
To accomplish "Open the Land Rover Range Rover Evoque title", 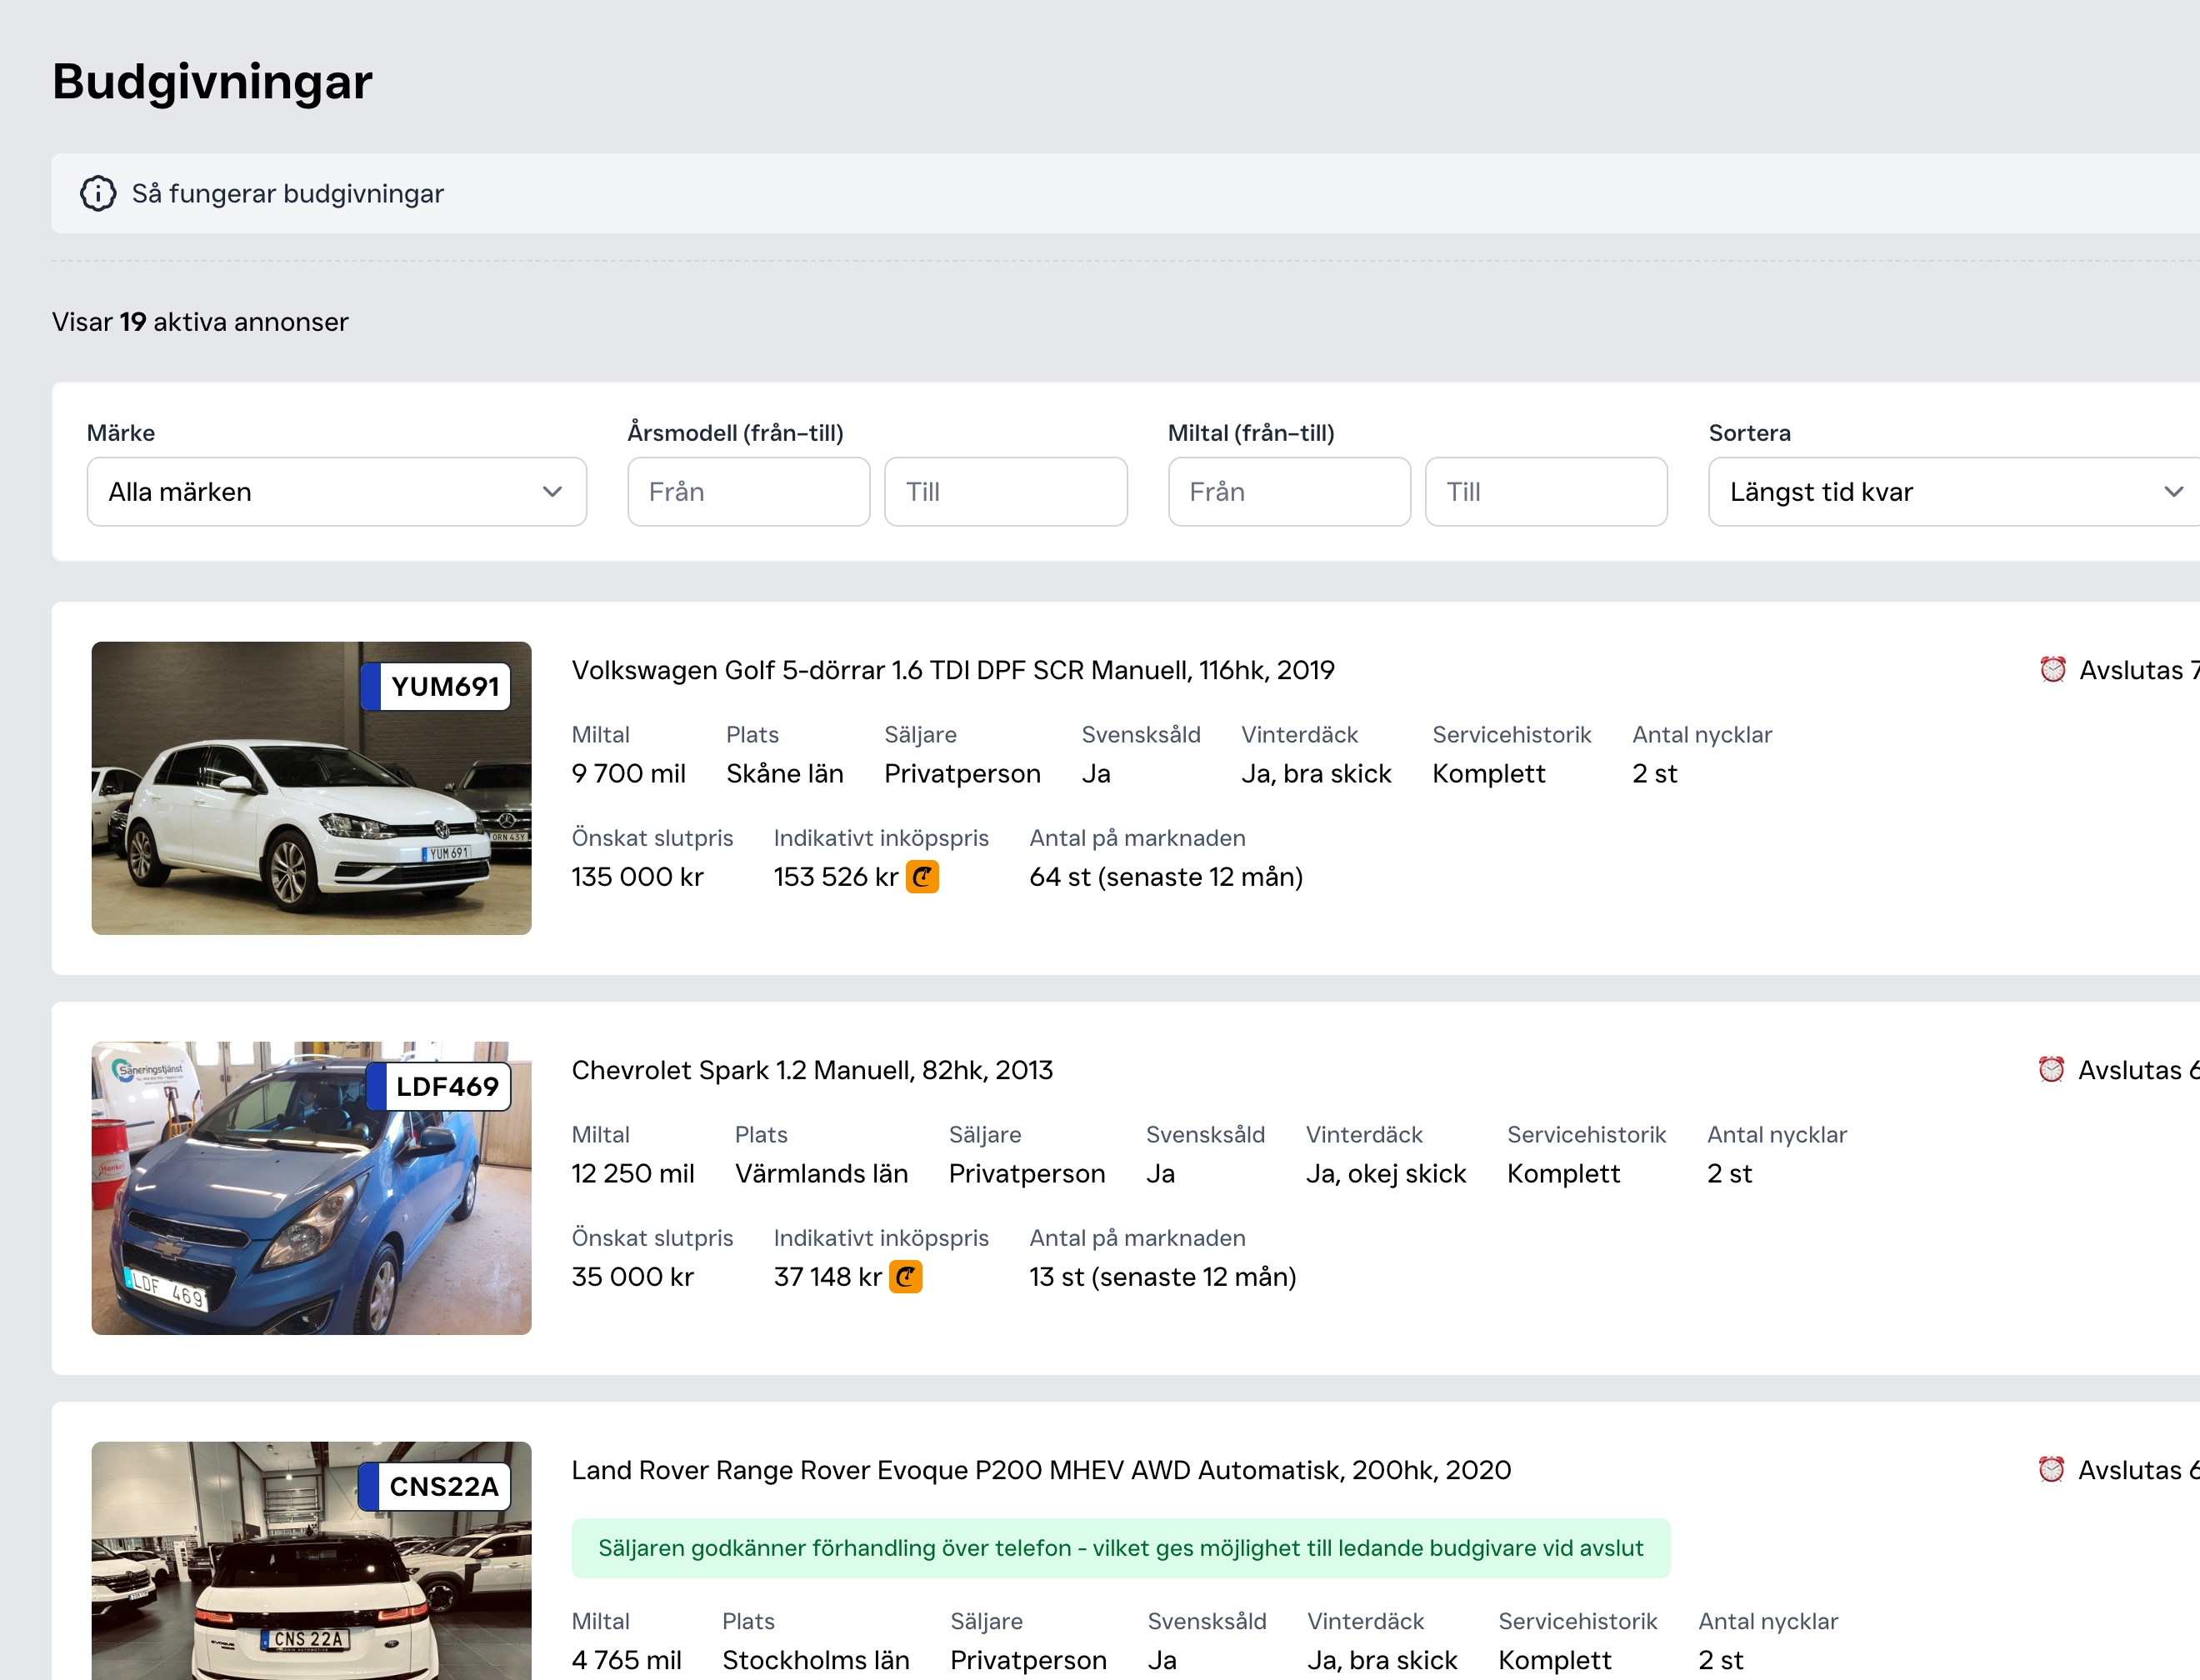I will [x=1040, y=1470].
